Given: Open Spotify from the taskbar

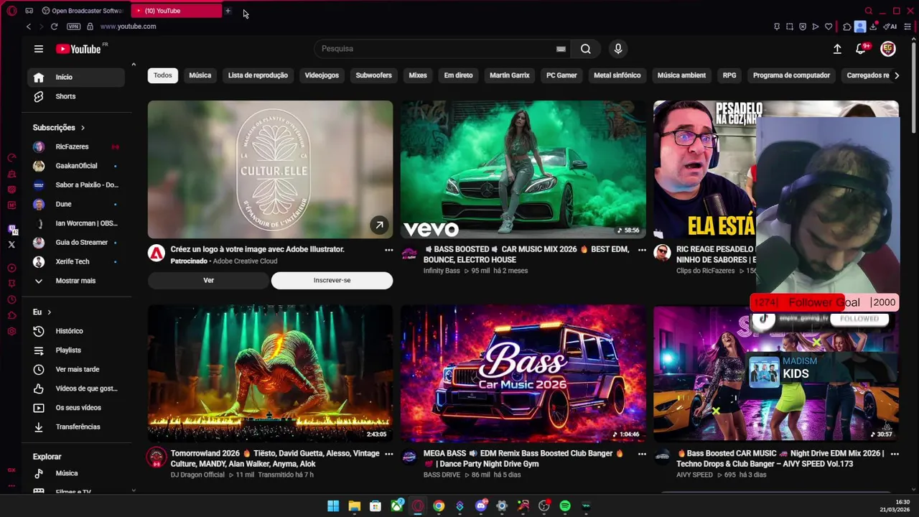Looking at the screenshot, I should point(565,506).
